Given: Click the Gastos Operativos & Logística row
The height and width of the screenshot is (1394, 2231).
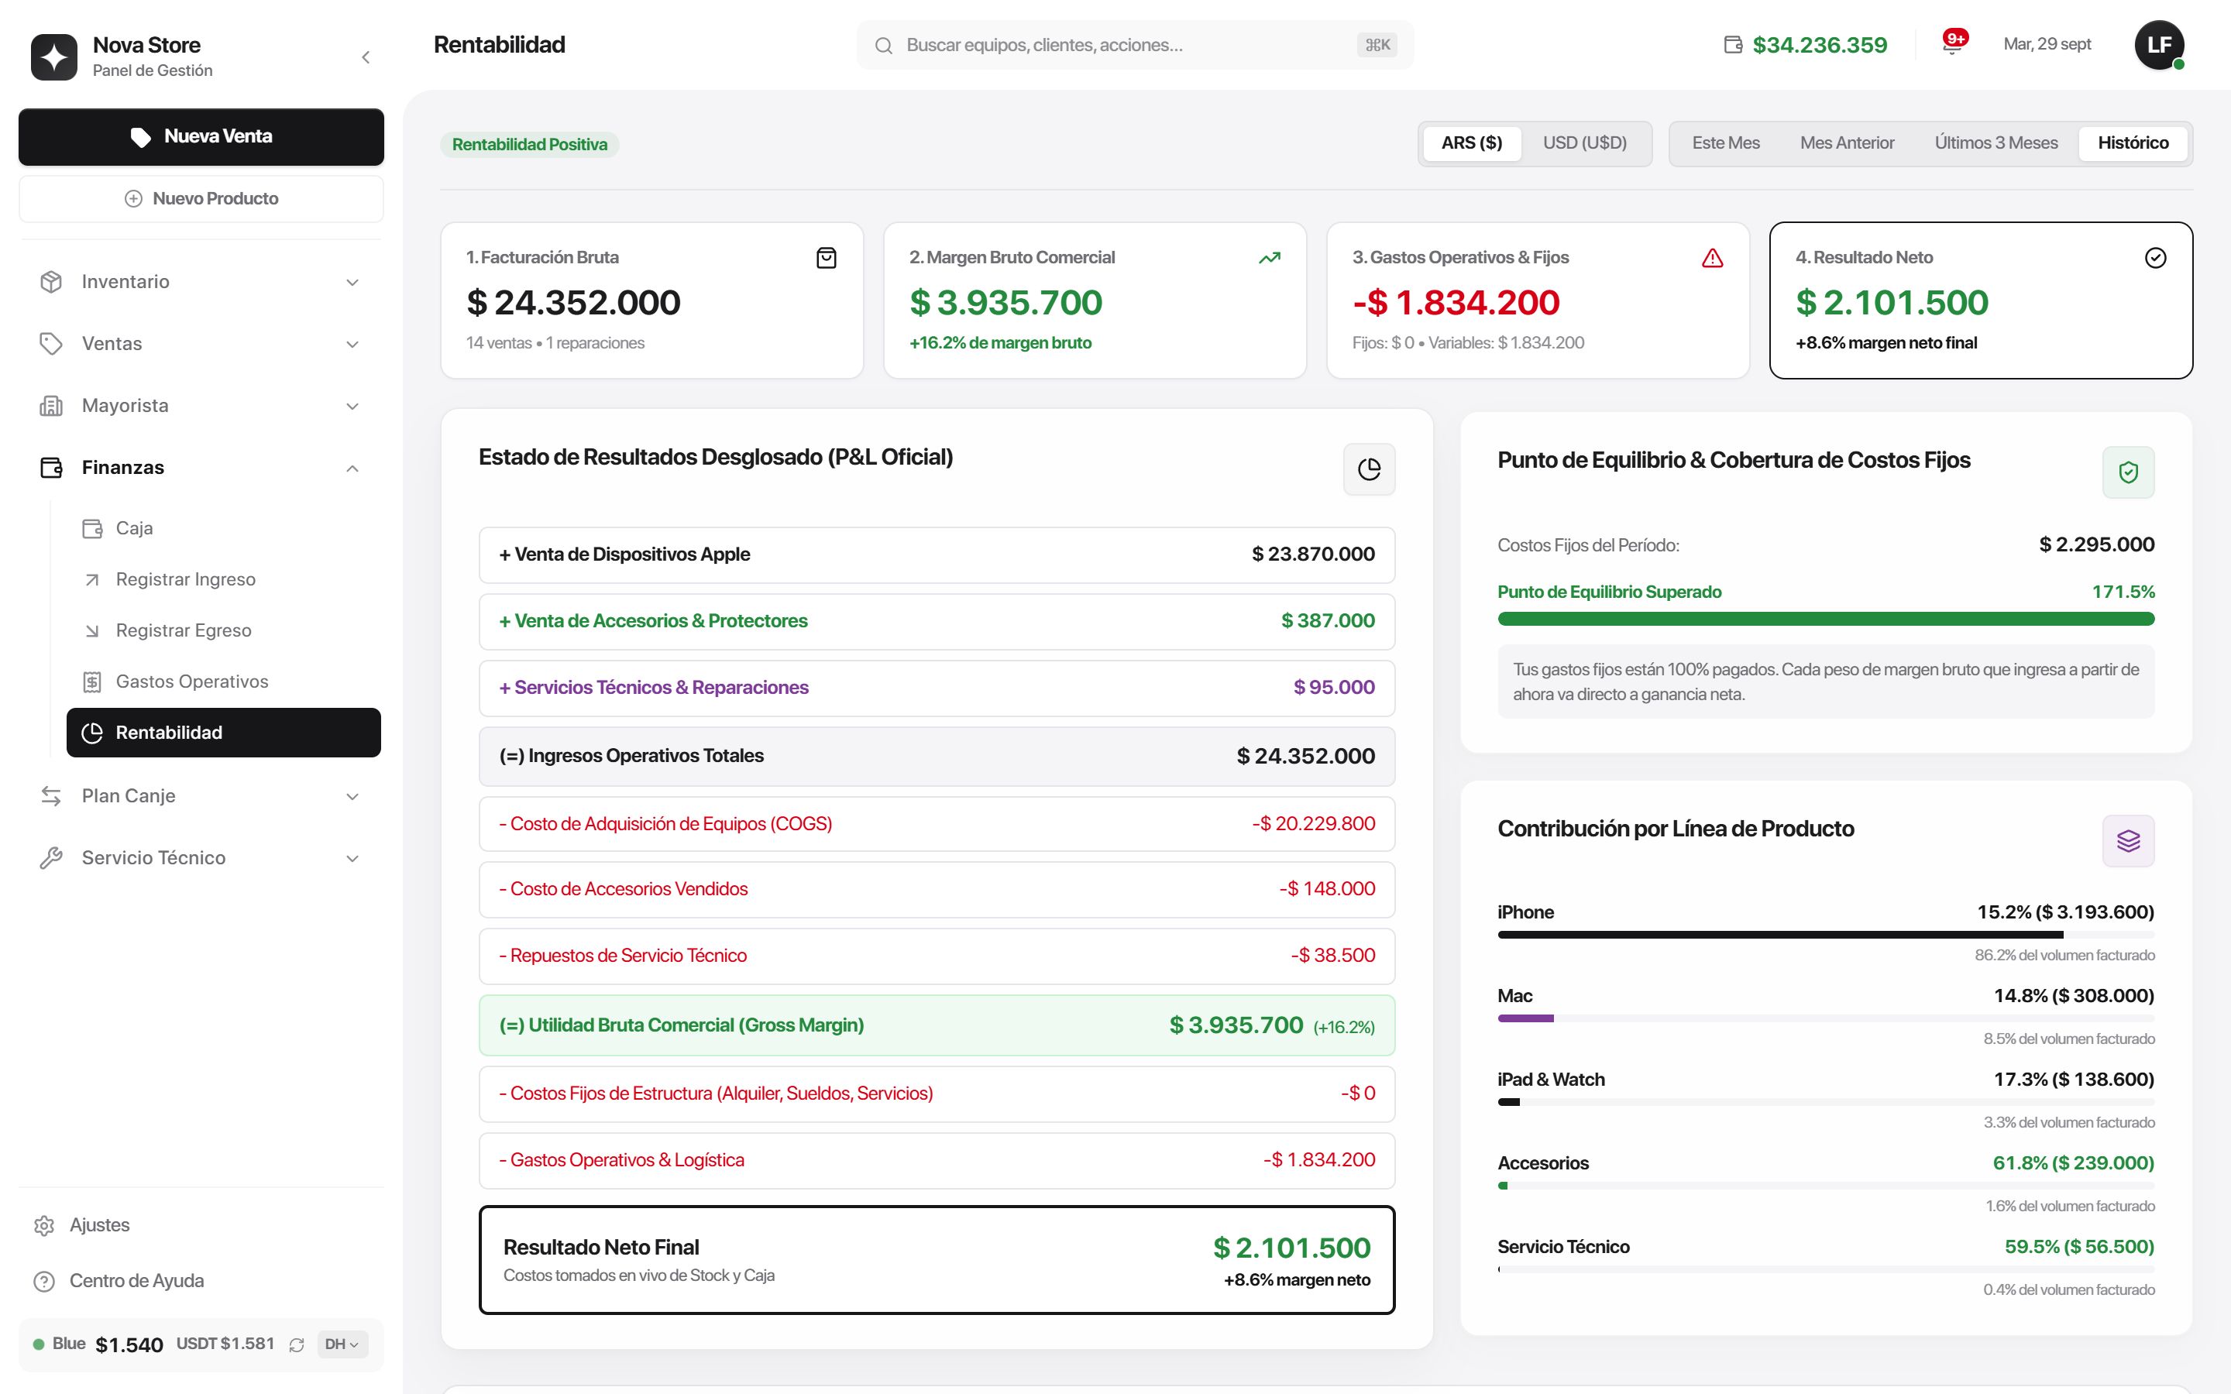Looking at the screenshot, I should click(937, 1161).
